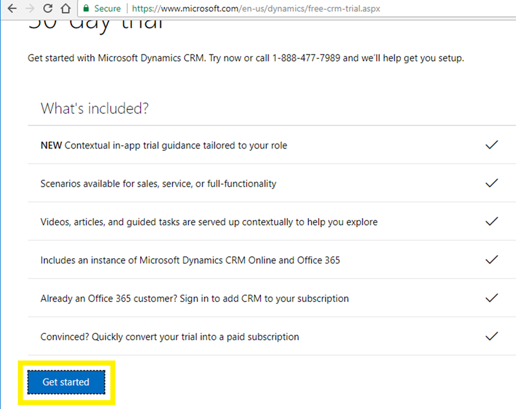Click the browser back arrow
This screenshot has width=516, height=409.
12,9
